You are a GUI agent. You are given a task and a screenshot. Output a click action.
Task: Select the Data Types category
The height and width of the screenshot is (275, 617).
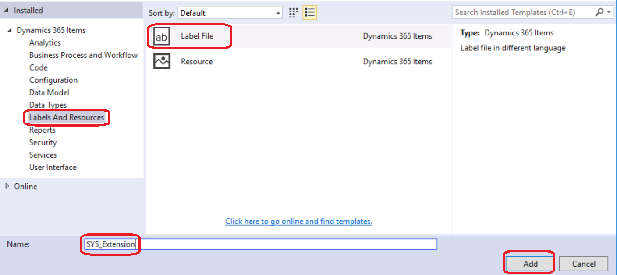tap(48, 105)
